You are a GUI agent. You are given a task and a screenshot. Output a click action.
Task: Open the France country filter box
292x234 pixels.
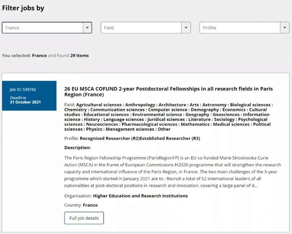[43, 28]
